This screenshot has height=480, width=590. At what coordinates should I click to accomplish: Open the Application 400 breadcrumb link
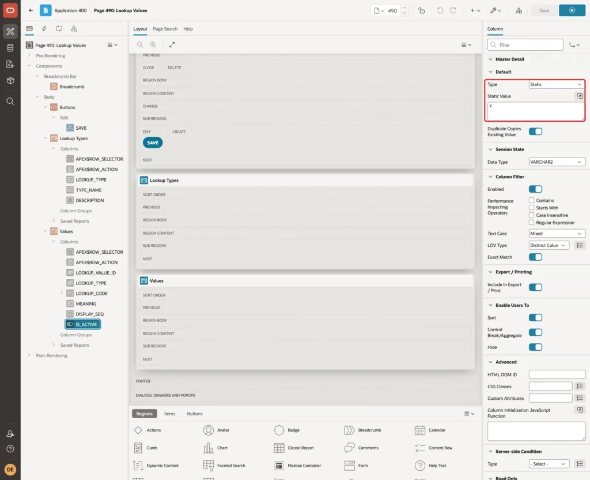[x=70, y=10]
